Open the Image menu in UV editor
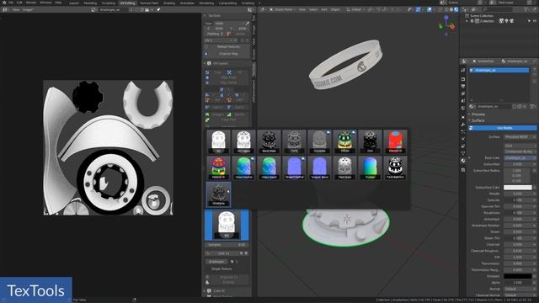 (28, 9)
